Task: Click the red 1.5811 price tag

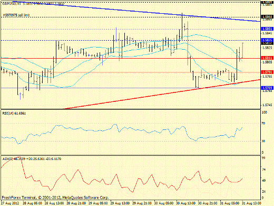Action: pyautogui.click(x=267, y=58)
